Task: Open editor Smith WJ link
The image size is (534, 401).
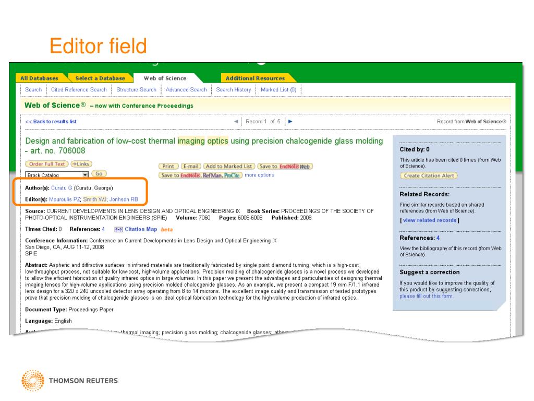Action: tap(95, 199)
